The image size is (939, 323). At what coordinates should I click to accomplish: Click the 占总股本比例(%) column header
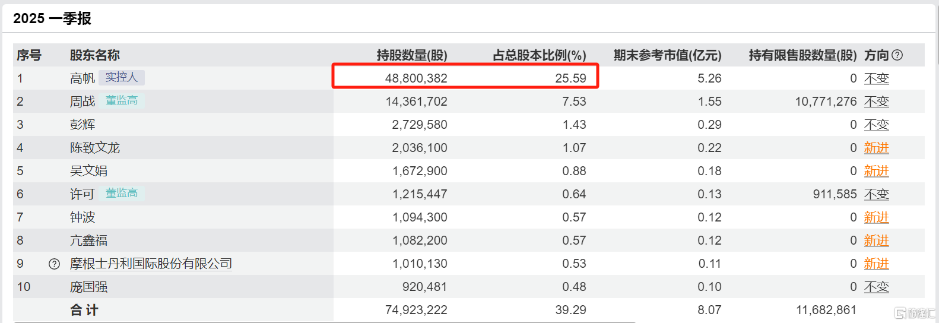540,55
